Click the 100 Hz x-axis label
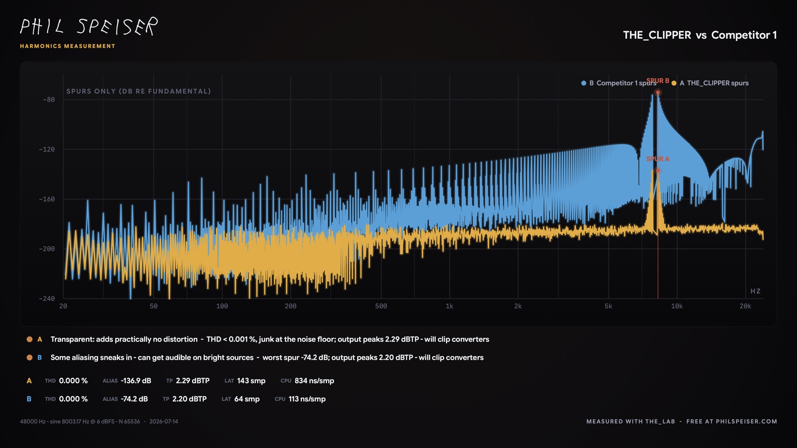797x448 pixels. point(222,306)
